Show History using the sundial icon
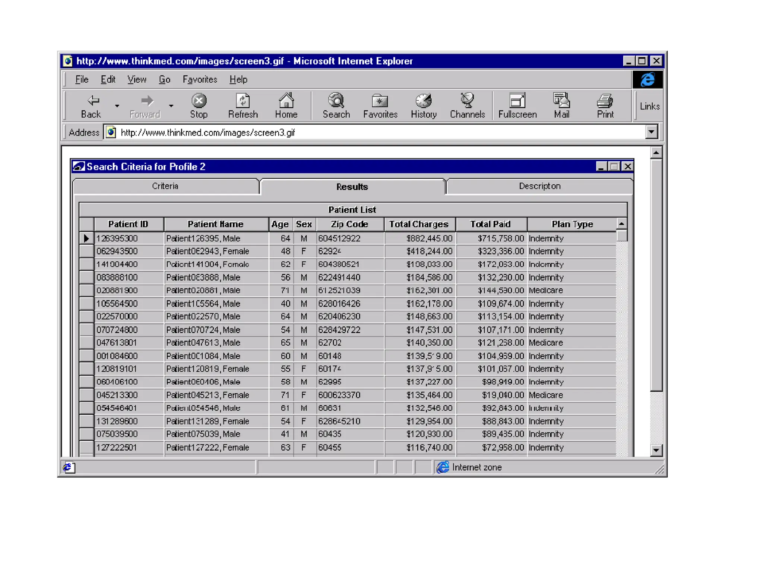 (424, 101)
